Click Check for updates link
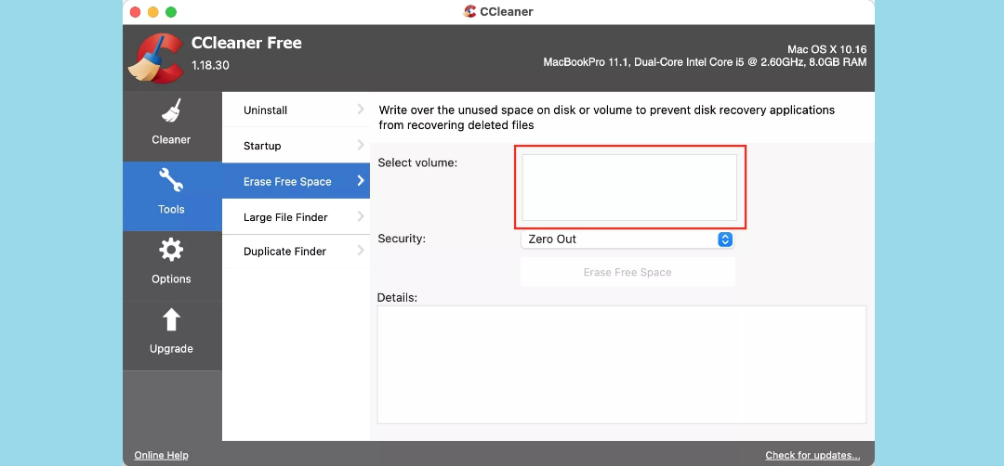The height and width of the screenshot is (466, 1004). coord(812,456)
